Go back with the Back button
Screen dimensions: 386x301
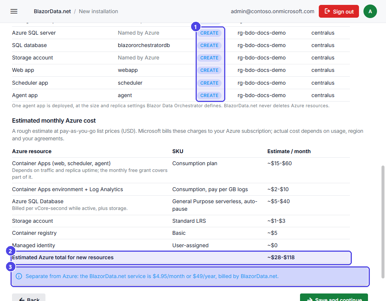[29, 297]
